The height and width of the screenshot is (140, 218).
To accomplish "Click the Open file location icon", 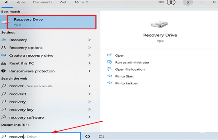I will pyautogui.click(x=109, y=69).
